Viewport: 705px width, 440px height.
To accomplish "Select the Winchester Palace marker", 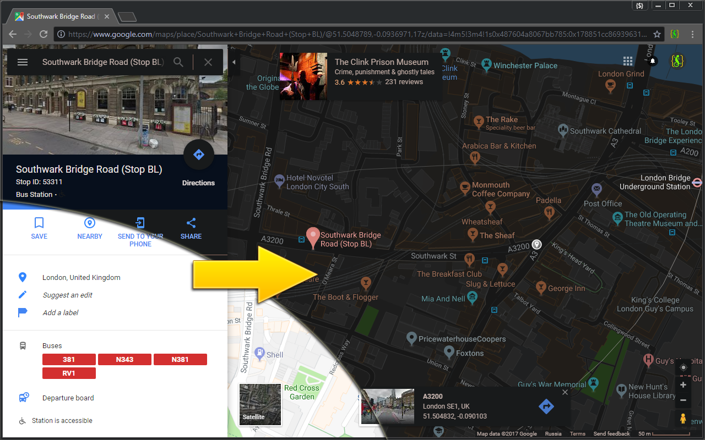I will point(486,65).
